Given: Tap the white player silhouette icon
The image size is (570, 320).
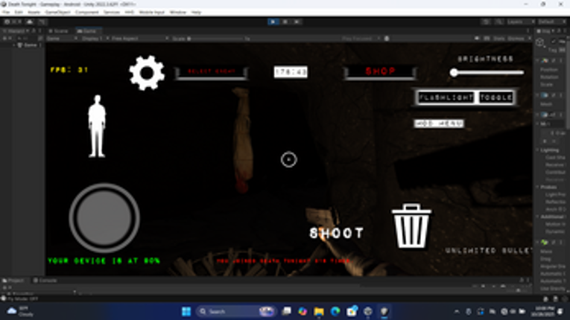Looking at the screenshot, I should pos(97,126).
